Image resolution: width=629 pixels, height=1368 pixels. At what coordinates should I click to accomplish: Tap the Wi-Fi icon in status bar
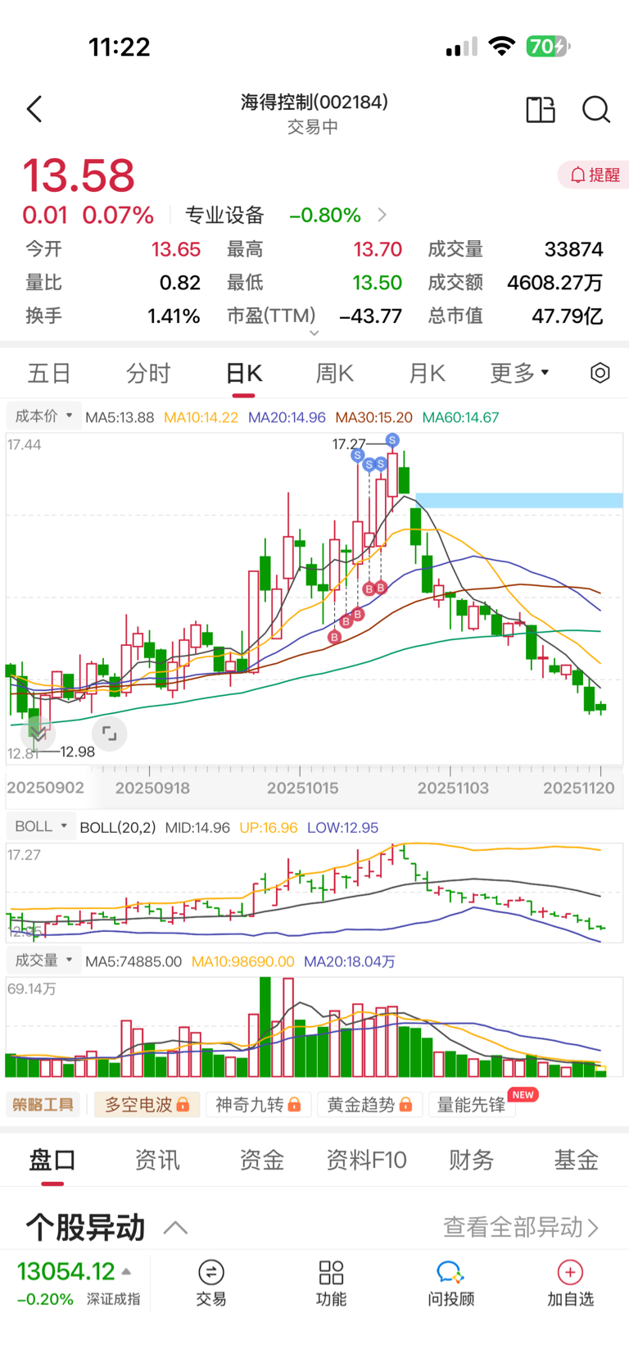(x=501, y=46)
